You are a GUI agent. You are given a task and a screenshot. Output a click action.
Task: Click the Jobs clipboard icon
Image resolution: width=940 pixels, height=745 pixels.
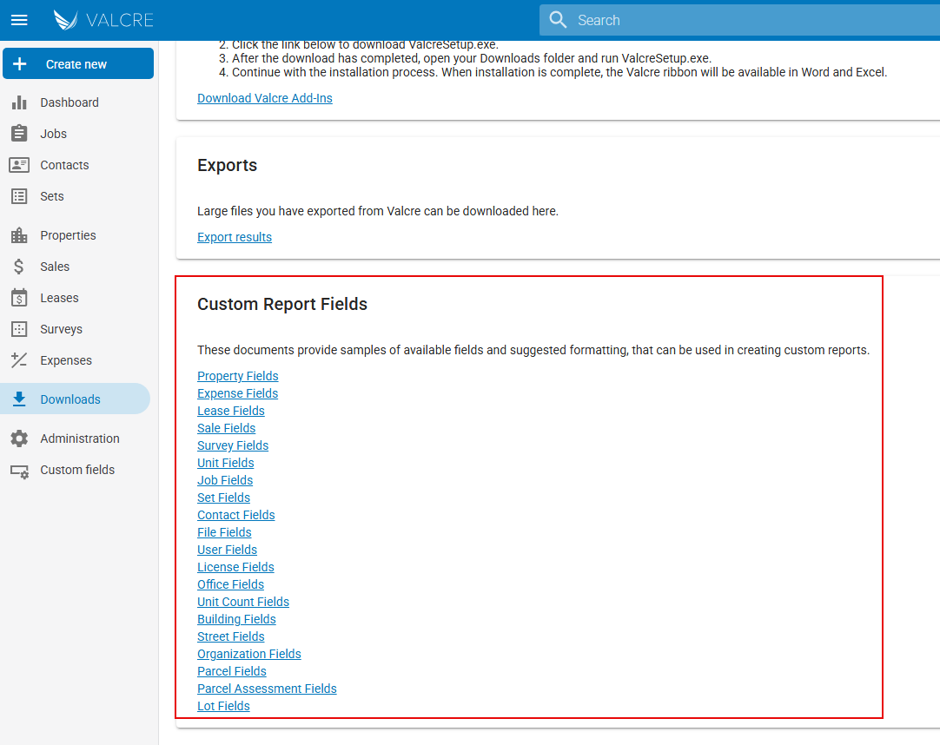click(19, 134)
